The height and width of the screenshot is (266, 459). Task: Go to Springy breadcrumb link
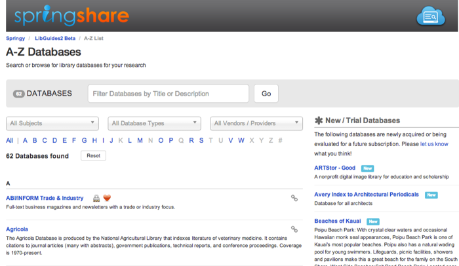(x=16, y=39)
